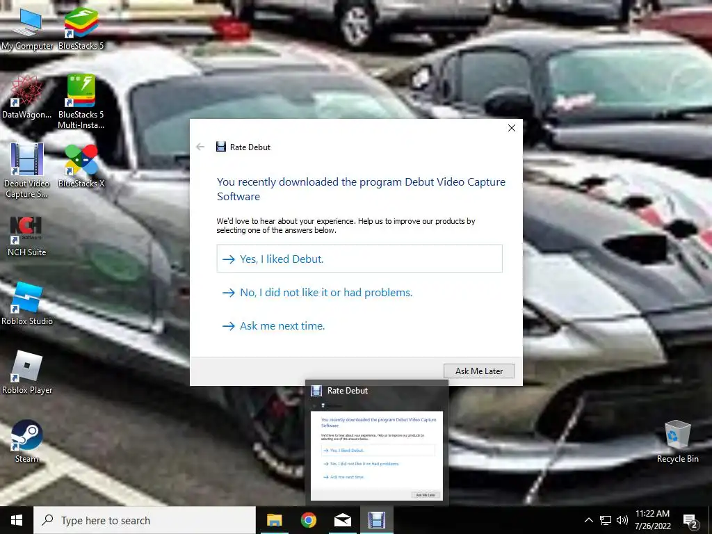Choose 'Yes, I liked Debut.'
Screen dimensions: 712x534
(359, 259)
